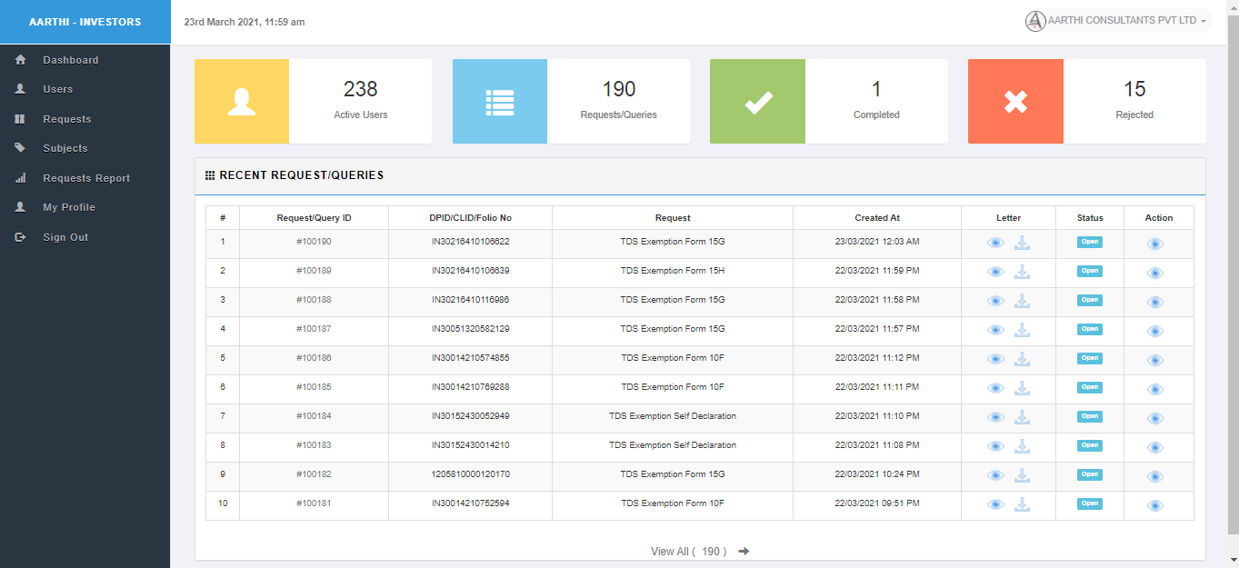The height and width of the screenshot is (568, 1239).
Task: Download letter for request #100190
Action: (x=1022, y=243)
